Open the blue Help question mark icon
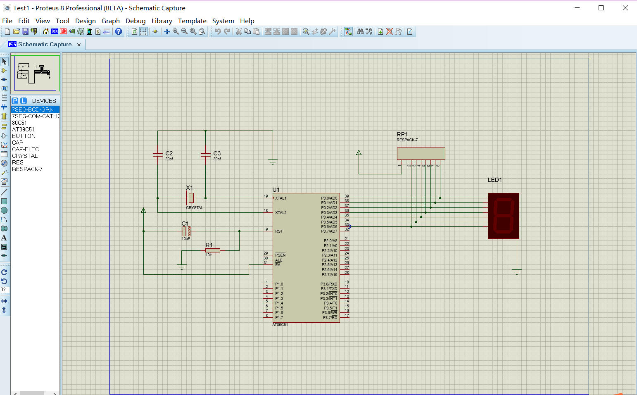This screenshot has height=395, width=637. pos(119,31)
